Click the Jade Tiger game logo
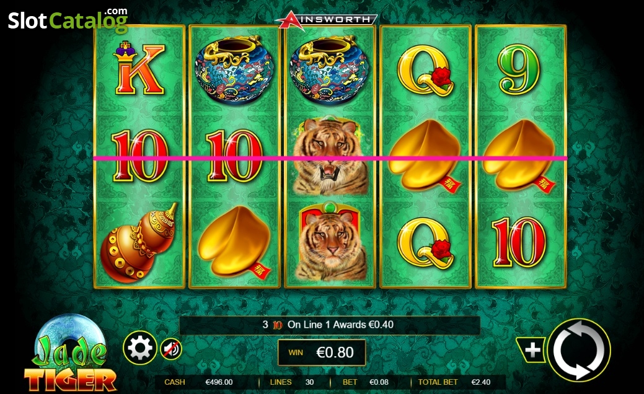The image size is (644, 394). pos(71,354)
